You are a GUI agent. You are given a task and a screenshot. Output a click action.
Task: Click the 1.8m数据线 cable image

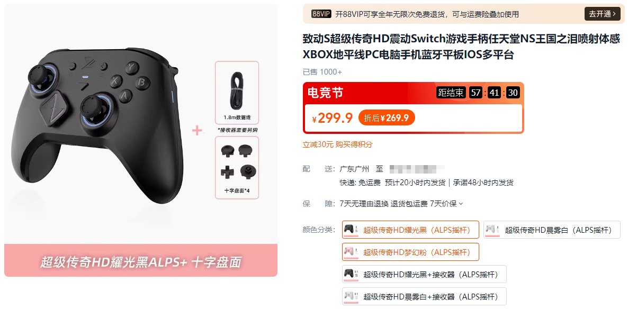pyautogui.click(x=237, y=92)
